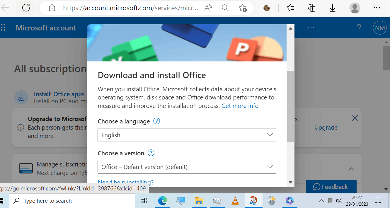This screenshot has width=390, height=208.
Task: Click the Microsoft account header title
Action: pyautogui.click(x=46, y=28)
